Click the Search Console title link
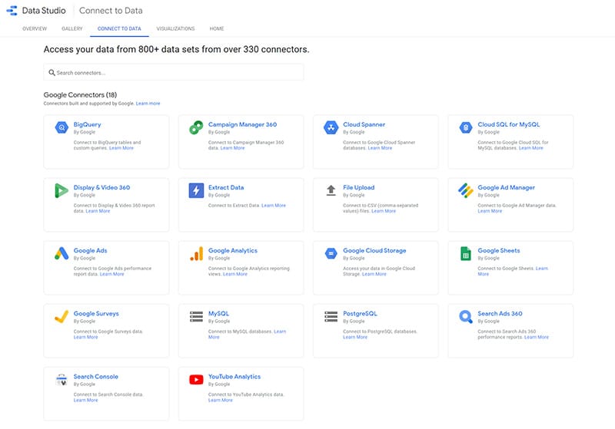 pyautogui.click(x=95, y=377)
